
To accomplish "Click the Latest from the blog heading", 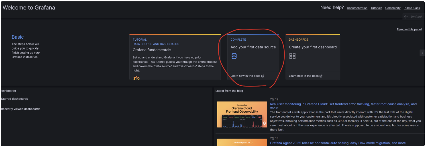I will 229,91.
